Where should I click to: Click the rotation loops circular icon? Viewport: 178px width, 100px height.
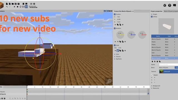[x=118, y=42]
